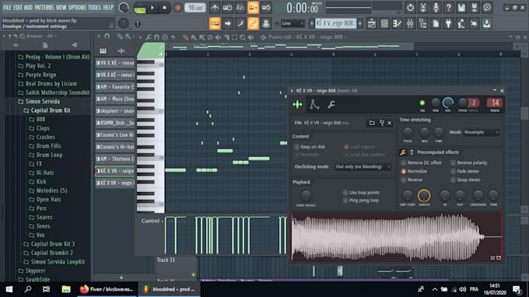Open the Line snap dropdown
The height and width of the screenshot is (297, 529).
[x=293, y=23]
